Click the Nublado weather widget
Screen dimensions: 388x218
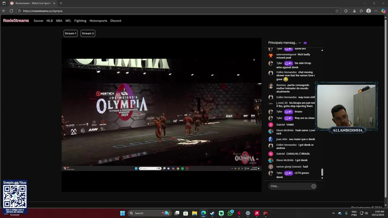(x=15, y=215)
